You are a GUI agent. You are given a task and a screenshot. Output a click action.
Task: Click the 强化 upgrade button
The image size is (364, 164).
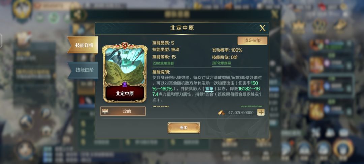pos(183,128)
